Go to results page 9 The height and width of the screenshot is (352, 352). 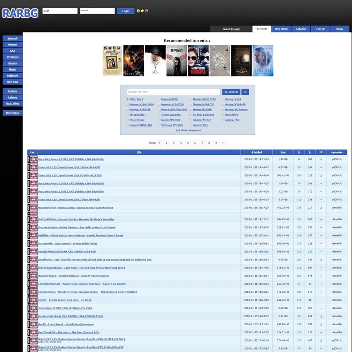tap(216, 143)
